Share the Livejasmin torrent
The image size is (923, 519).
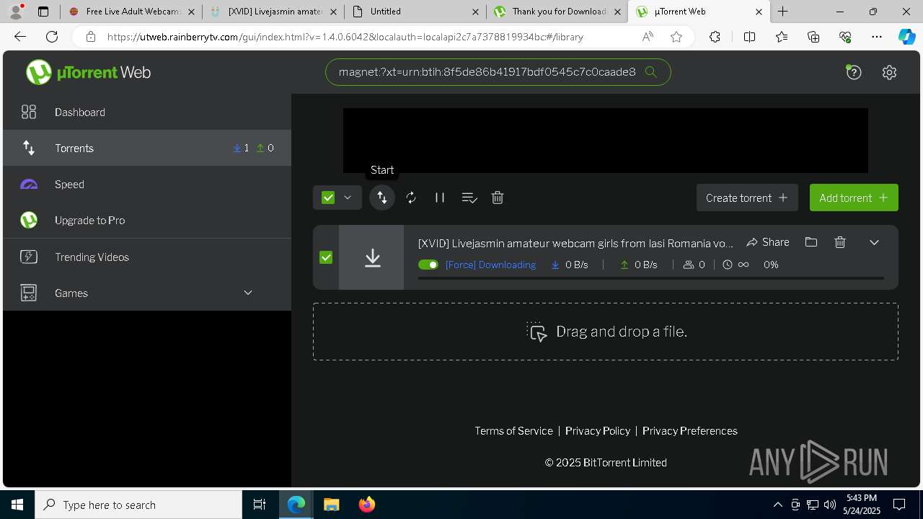(768, 242)
